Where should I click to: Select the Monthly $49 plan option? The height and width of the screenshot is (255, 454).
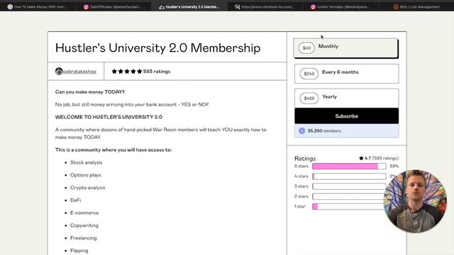point(345,47)
